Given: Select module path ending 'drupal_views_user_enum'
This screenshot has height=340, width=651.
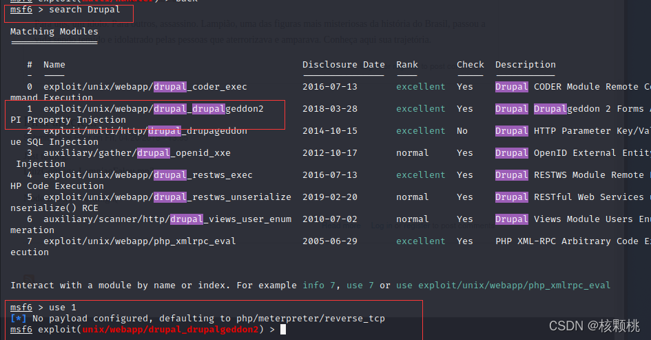Looking at the screenshot, I should coord(167,219).
